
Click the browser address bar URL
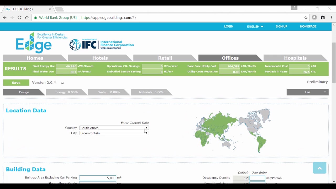109,18
